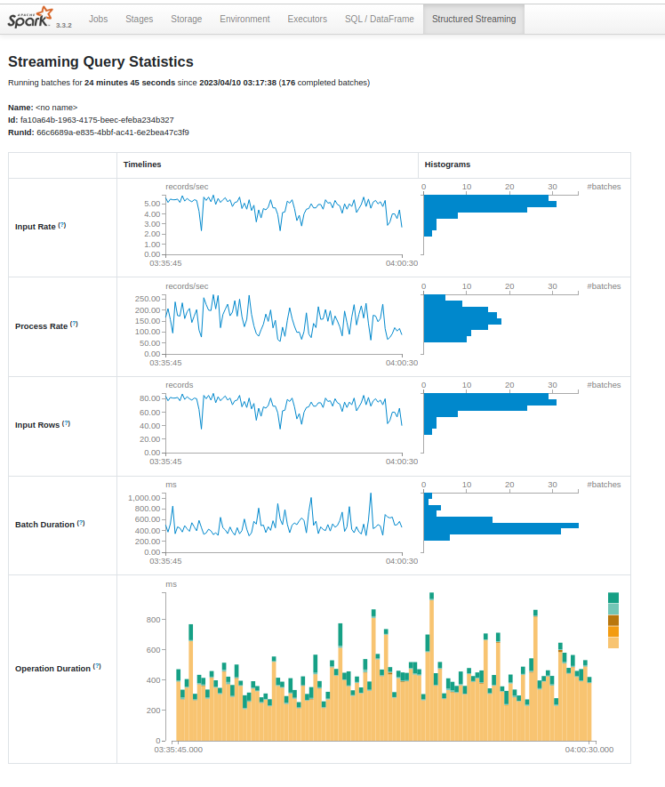Click the Histograms column header

[447, 165]
